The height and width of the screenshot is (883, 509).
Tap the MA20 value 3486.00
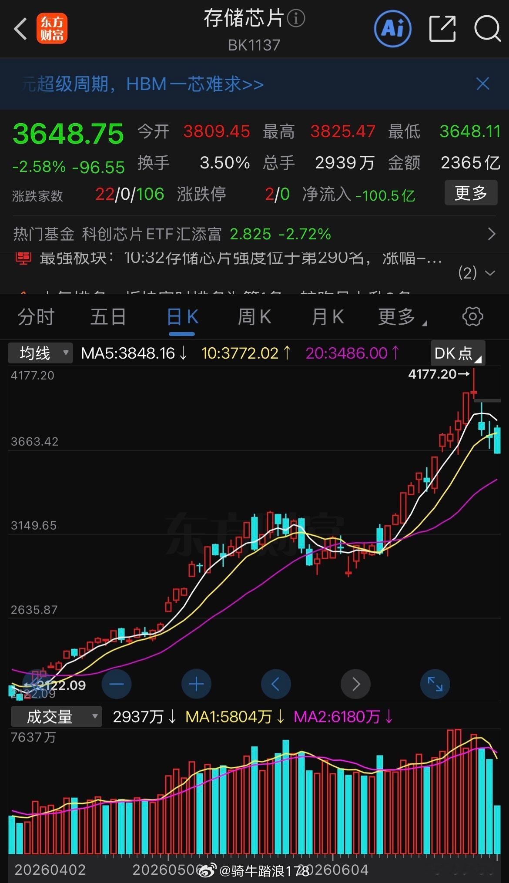[352, 353]
